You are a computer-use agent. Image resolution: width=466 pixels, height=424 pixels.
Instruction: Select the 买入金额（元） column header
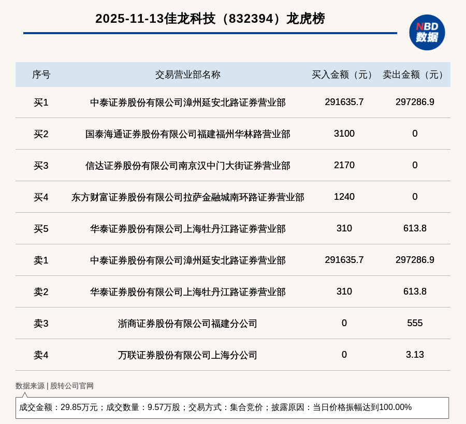point(344,75)
